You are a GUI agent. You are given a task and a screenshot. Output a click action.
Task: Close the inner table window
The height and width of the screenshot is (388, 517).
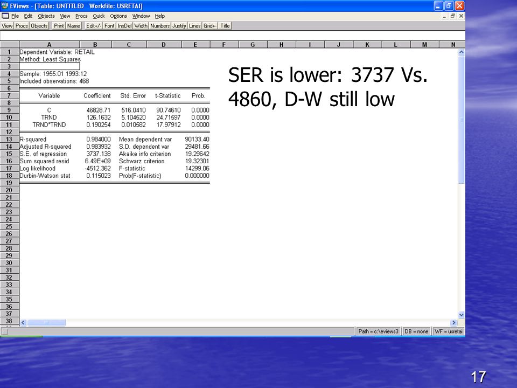point(461,16)
